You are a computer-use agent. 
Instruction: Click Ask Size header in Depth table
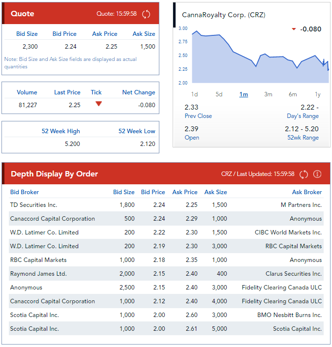[x=216, y=192]
